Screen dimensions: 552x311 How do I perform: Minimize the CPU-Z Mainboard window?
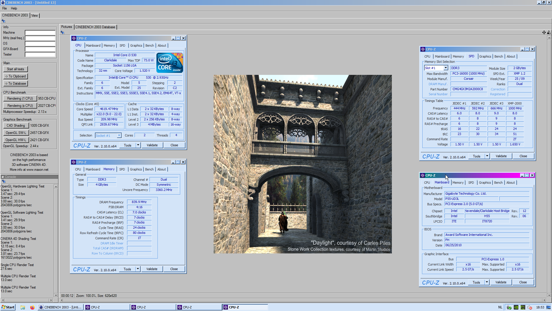pos(522,175)
